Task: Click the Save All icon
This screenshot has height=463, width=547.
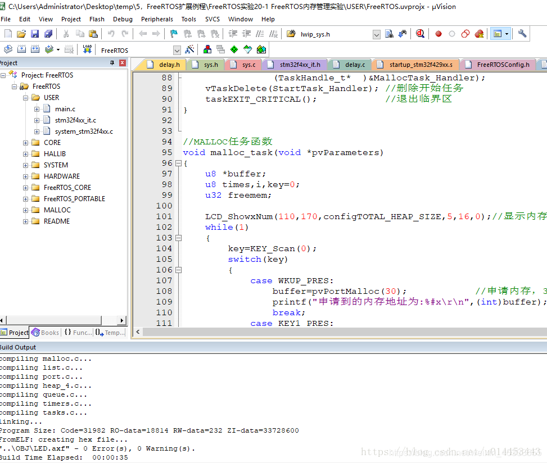Action: point(48,34)
